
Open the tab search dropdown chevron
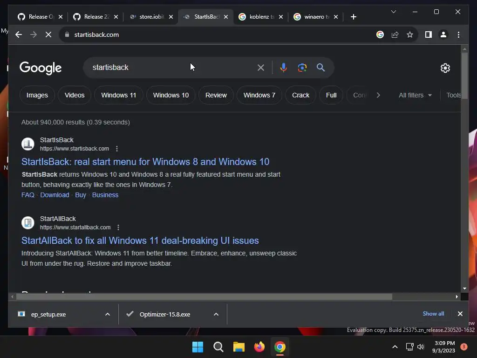coord(393,12)
